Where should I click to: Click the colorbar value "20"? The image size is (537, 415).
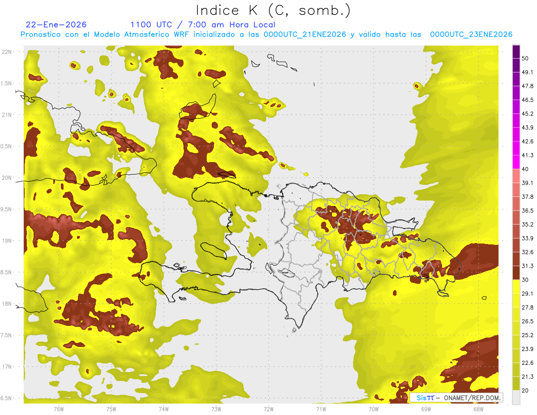525,391
